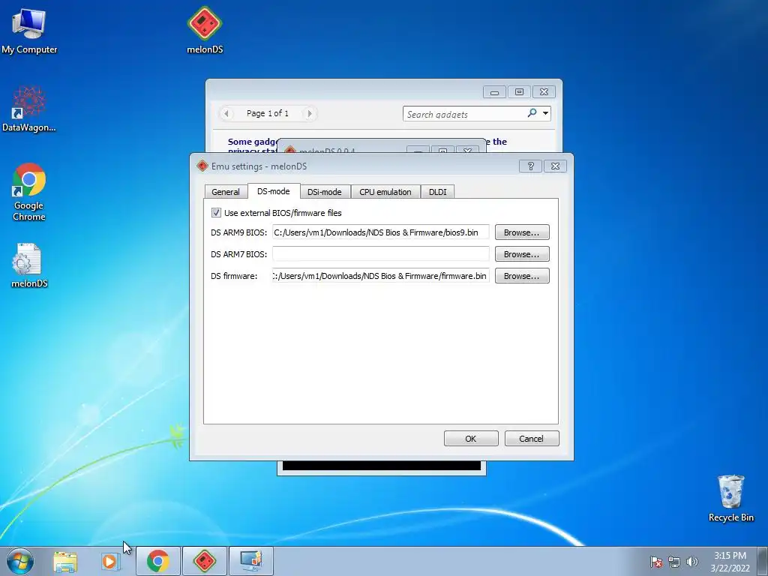Switch to the DSi-mode tab
This screenshot has width=768, height=576.
coord(324,191)
